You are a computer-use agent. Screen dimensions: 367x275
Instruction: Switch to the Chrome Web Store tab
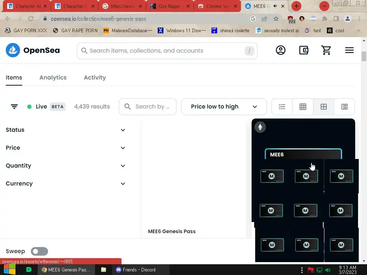pyautogui.click(x=217, y=6)
